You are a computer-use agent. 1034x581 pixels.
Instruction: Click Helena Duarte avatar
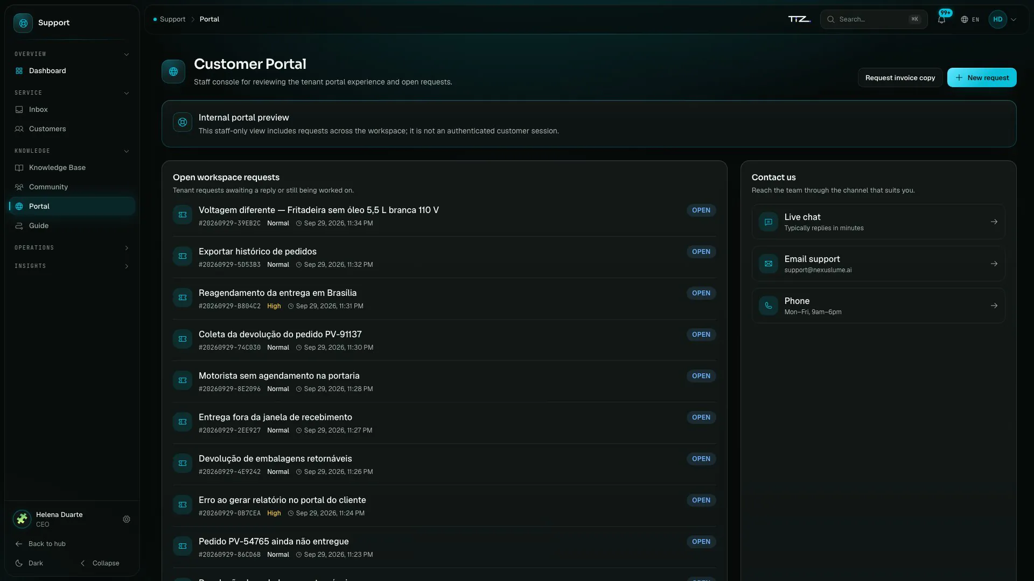pyautogui.click(x=22, y=519)
